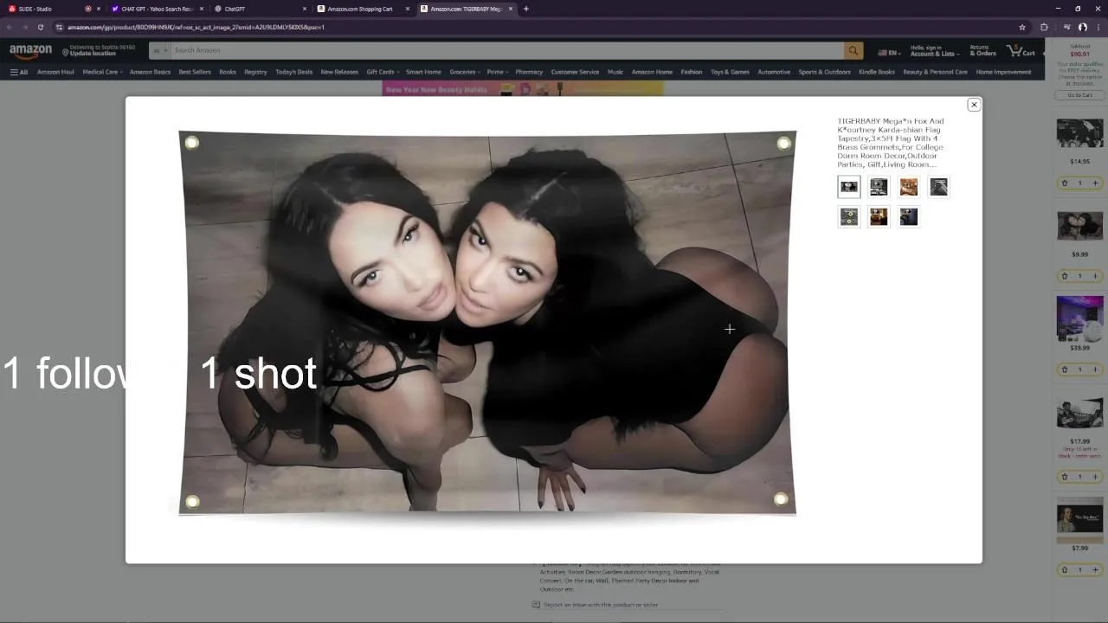Switch to Amazon.com Shopping Cart tab
The width and height of the screenshot is (1108, 623).
click(x=362, y=9)
